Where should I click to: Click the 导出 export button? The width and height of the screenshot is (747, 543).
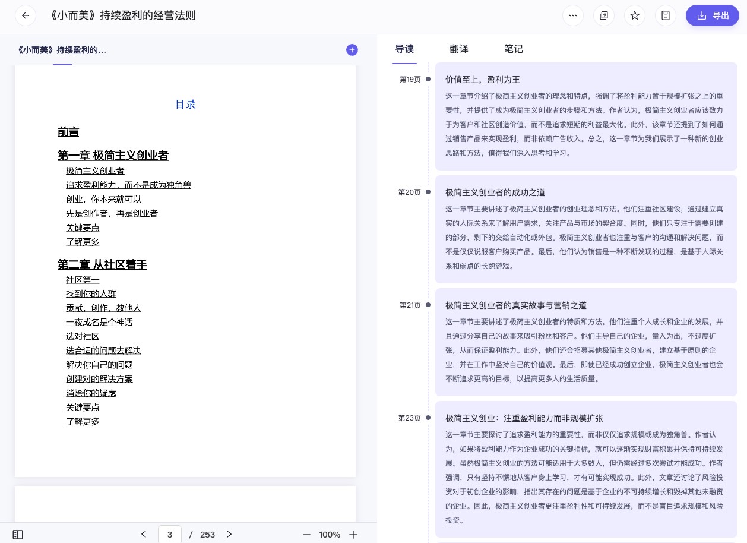(x=713, y=15)
